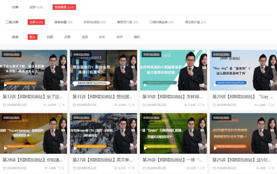
Task: Sort videos by 点赞
Action: [67, 37]
